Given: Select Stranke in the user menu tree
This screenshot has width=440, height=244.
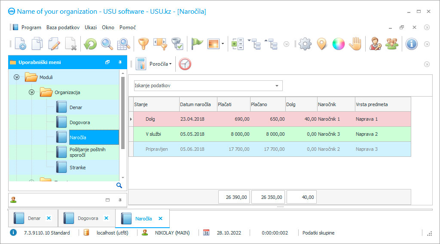Looking at the screenshot, I should click(x=78, y=168).
